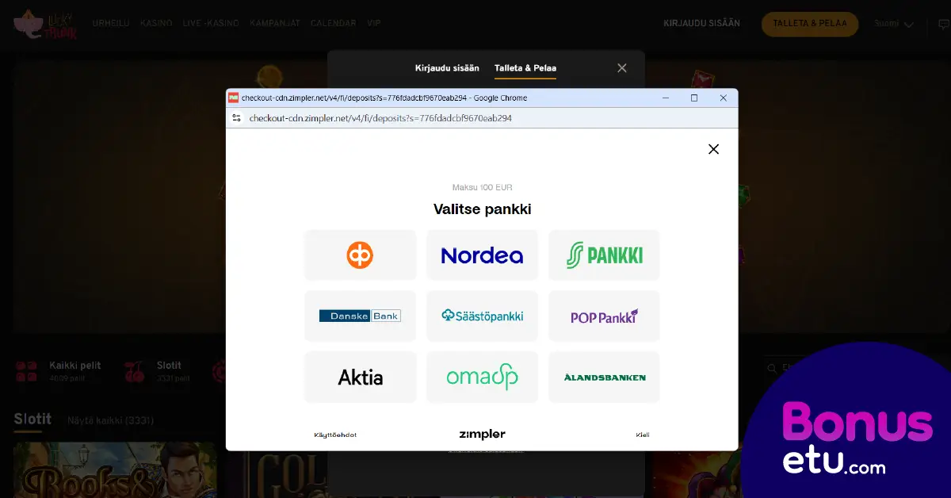Select Ålandsbanken bank tile
Viewport: 951px width, 498px height.
[x=604, y=377]
